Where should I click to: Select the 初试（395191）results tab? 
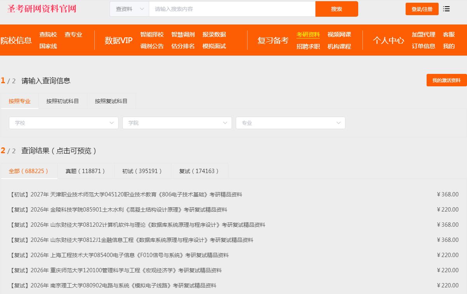point(143,171)
